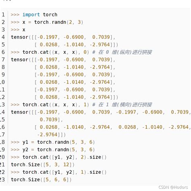Click 'torch.Size([5, 6, 6])' output

[41, 179]
